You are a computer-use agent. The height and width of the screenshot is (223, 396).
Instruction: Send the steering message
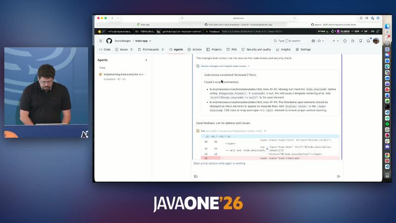(x=339, y=176)
